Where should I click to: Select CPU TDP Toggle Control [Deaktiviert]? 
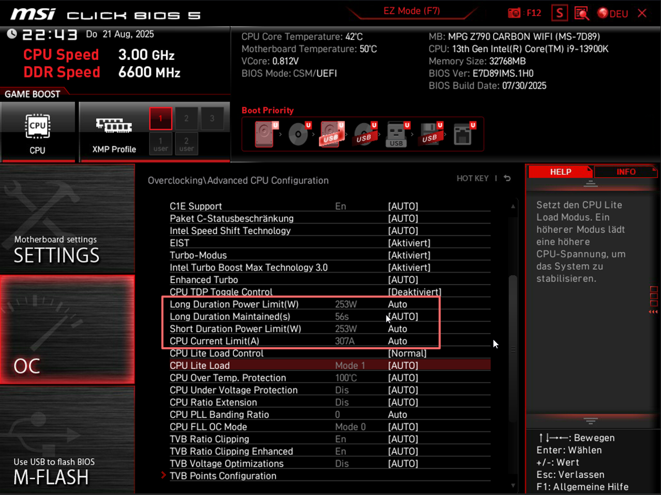[x=330, y=292]
